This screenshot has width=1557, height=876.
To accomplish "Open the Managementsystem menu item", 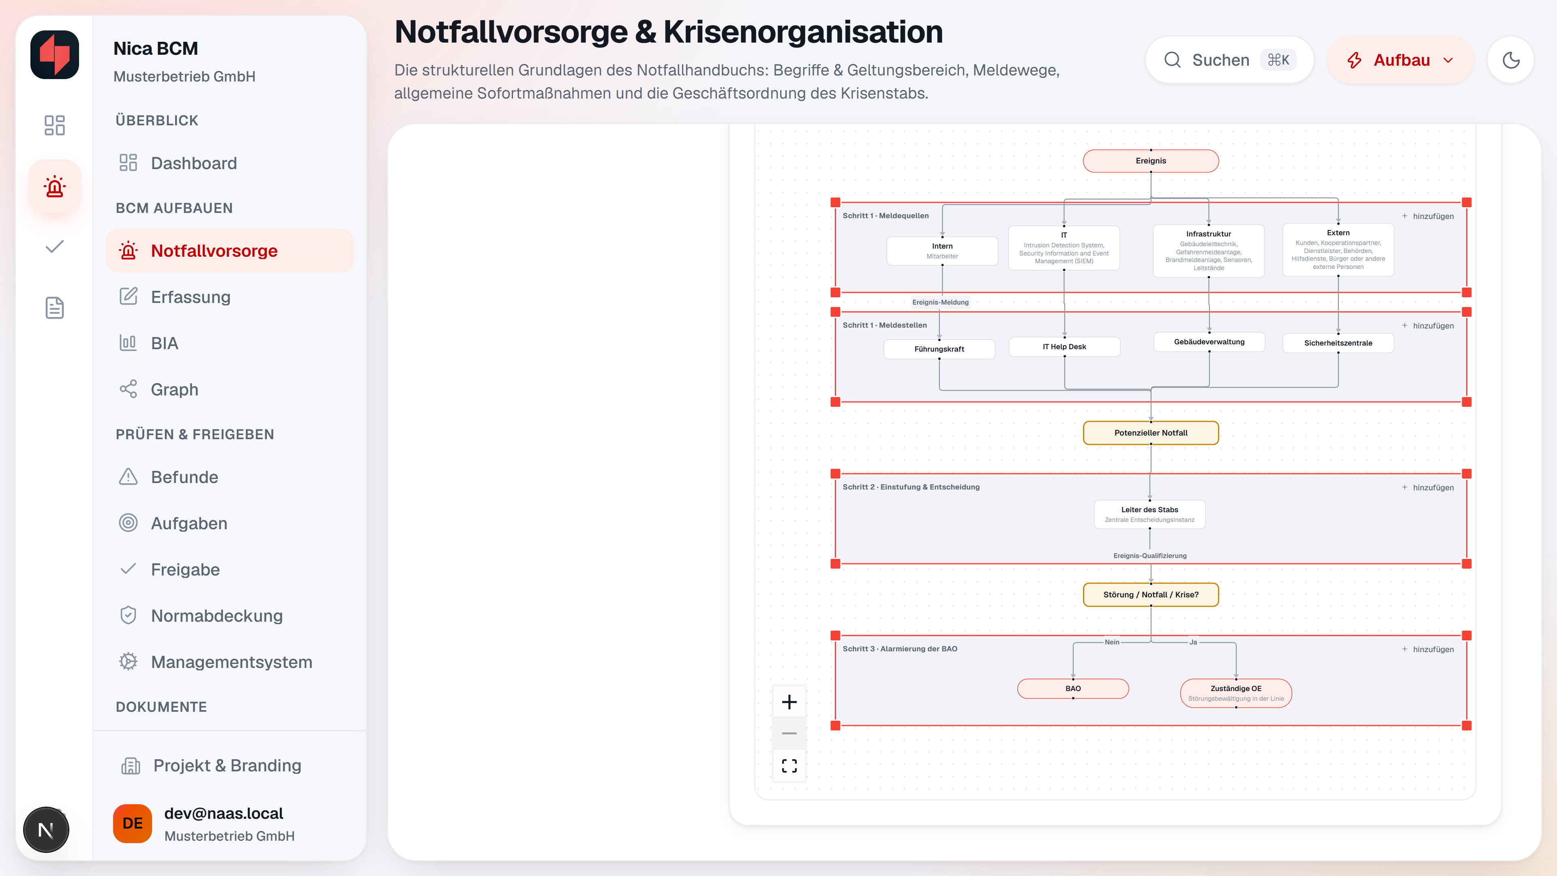I will click(x=229, y=662).
